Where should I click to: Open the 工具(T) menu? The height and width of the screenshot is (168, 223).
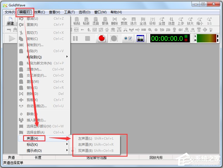(x=69, y=12)
